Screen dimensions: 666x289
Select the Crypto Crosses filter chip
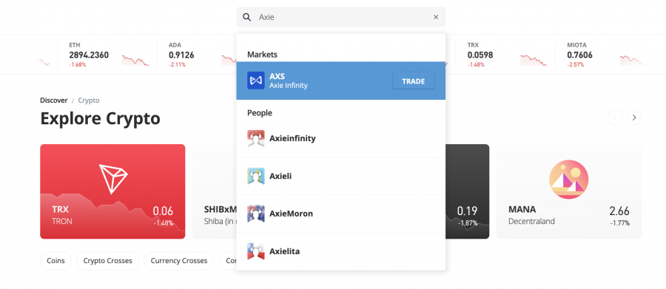[x=108, y=261]
